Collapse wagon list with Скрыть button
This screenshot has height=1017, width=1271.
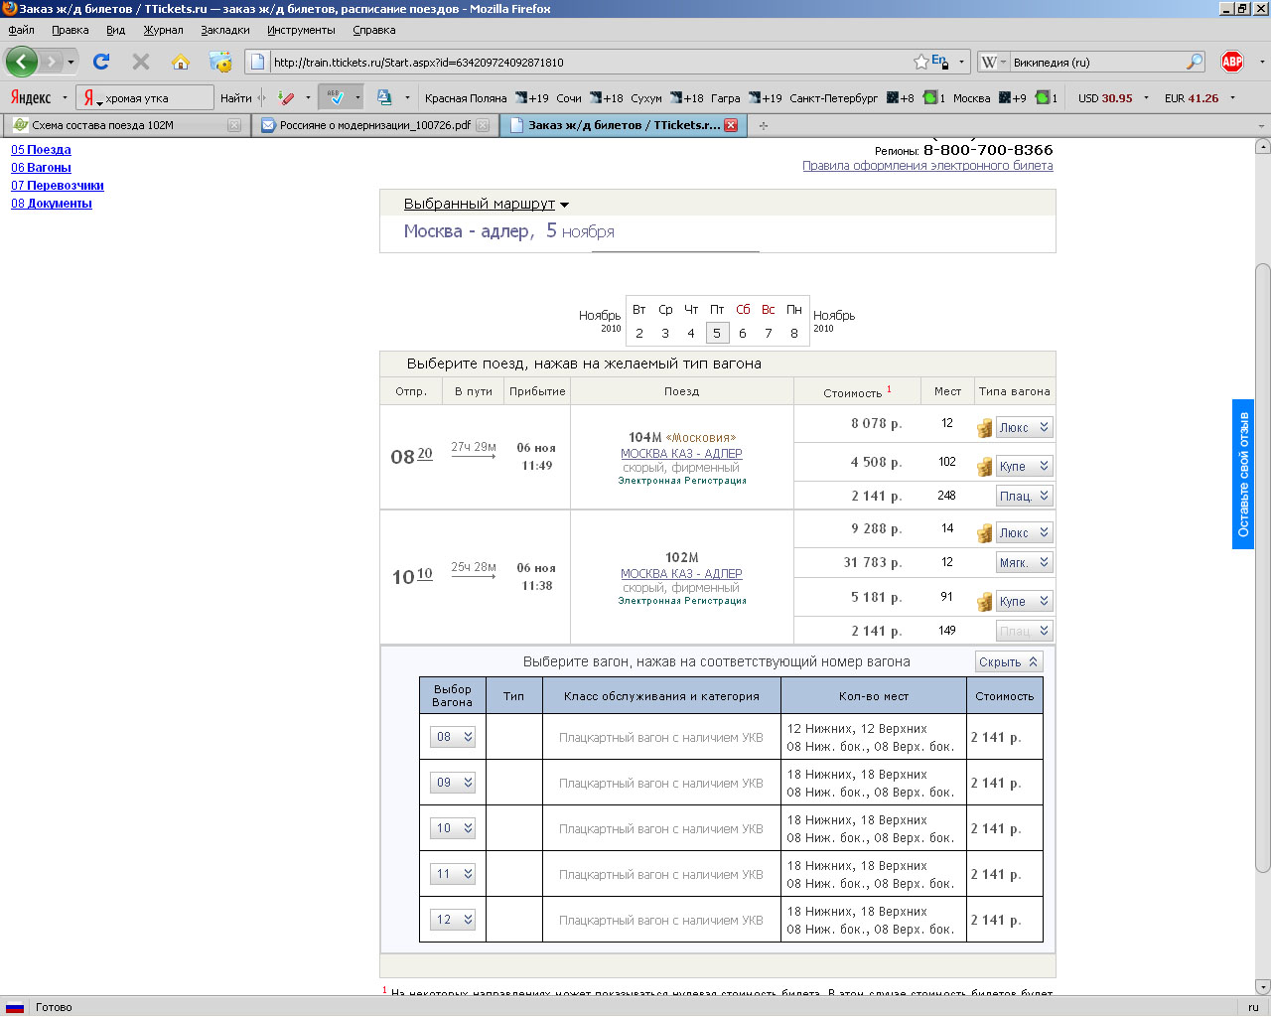[x=1008, y=661]
